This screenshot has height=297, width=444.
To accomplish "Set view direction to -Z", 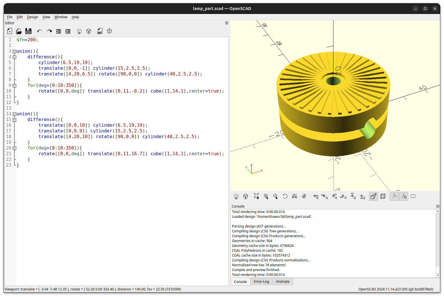I will (362, 196).
